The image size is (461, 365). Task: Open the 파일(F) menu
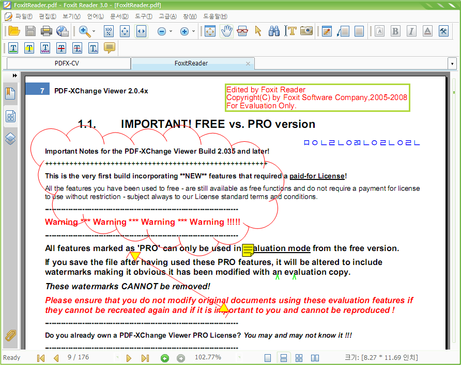click(24, 16)
